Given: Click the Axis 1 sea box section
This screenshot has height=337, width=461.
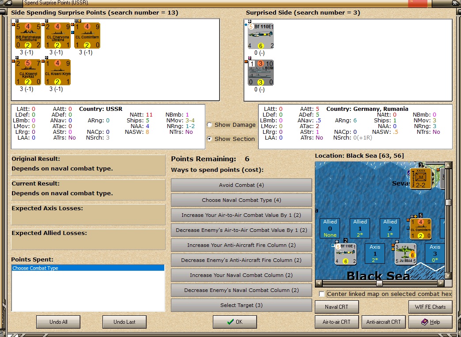Looking at the screenshot, I should click(375, 254).
